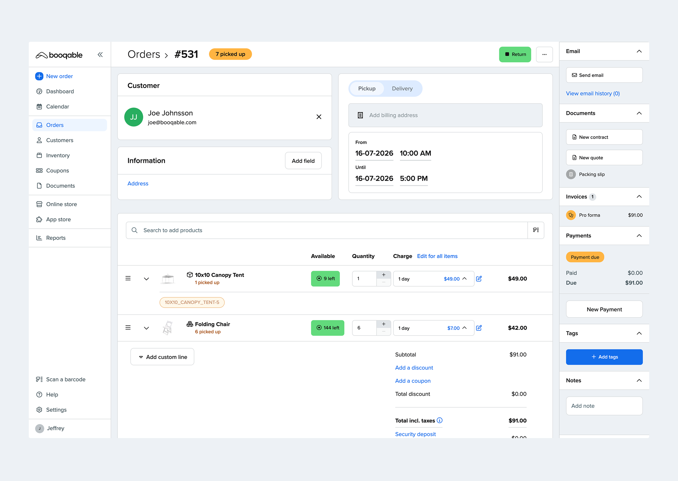Open the Packing slip document icon

[571, 174]
